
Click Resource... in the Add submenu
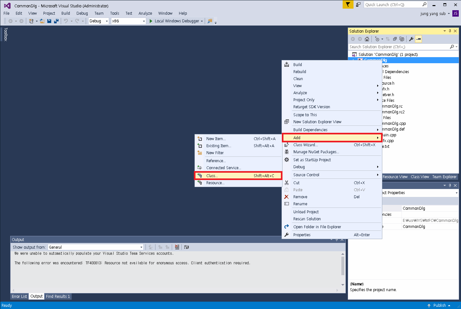pos(215,183)
